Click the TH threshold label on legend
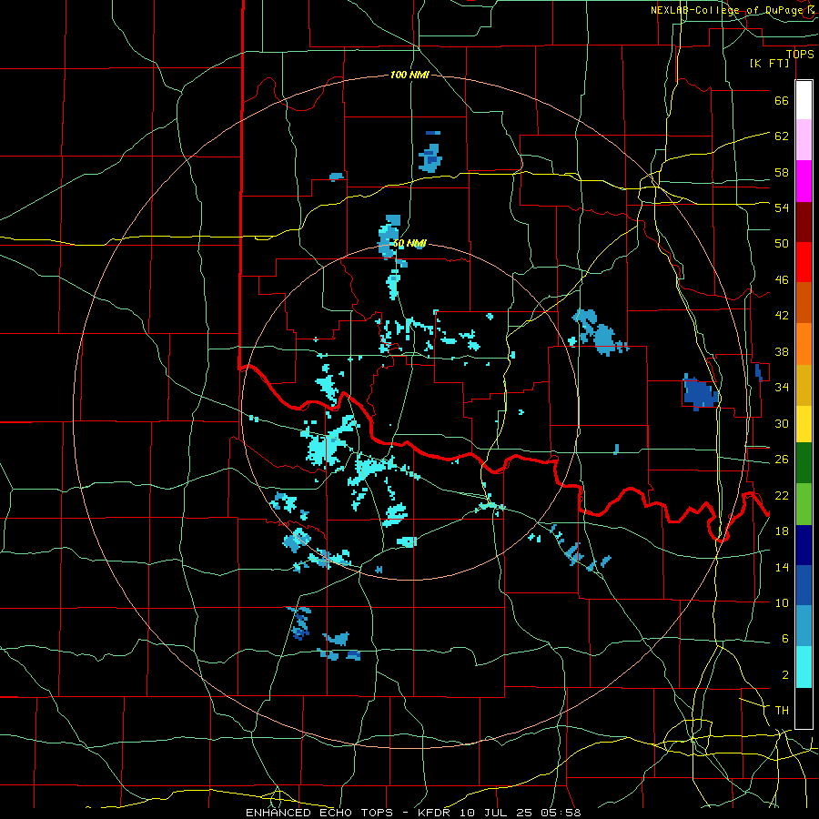 [x=782, y=711]
